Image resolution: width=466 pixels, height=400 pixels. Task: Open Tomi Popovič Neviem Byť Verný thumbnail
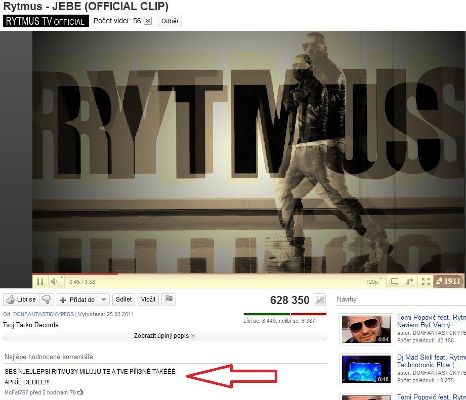[366, 329]
